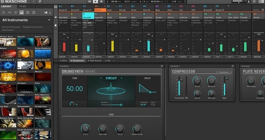
Task: Toggle the loop icon beside the time display
Action: pos(166,2)
